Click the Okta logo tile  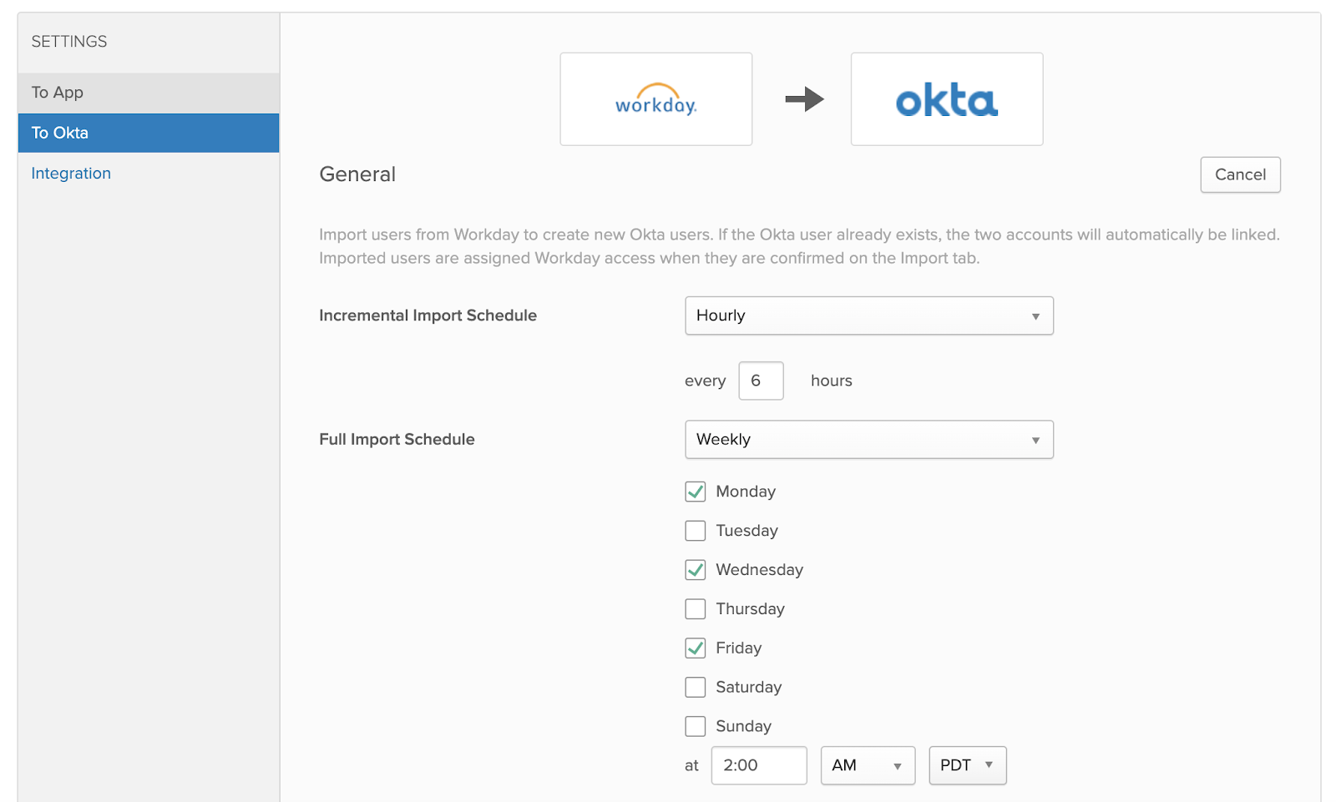pyautogui.click(x=946, y=99)
